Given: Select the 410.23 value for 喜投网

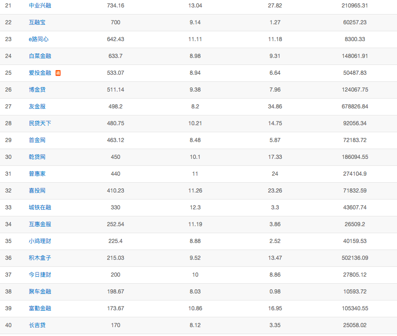Looking at the screenshot, I should coord(115,191).
